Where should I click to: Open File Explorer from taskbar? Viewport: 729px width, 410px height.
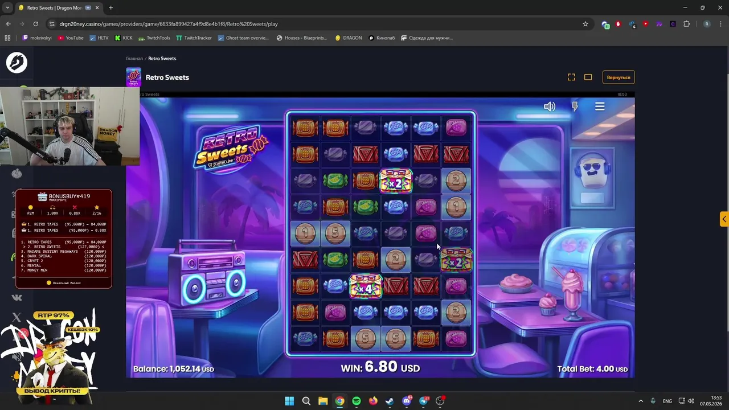coord(323,401)
